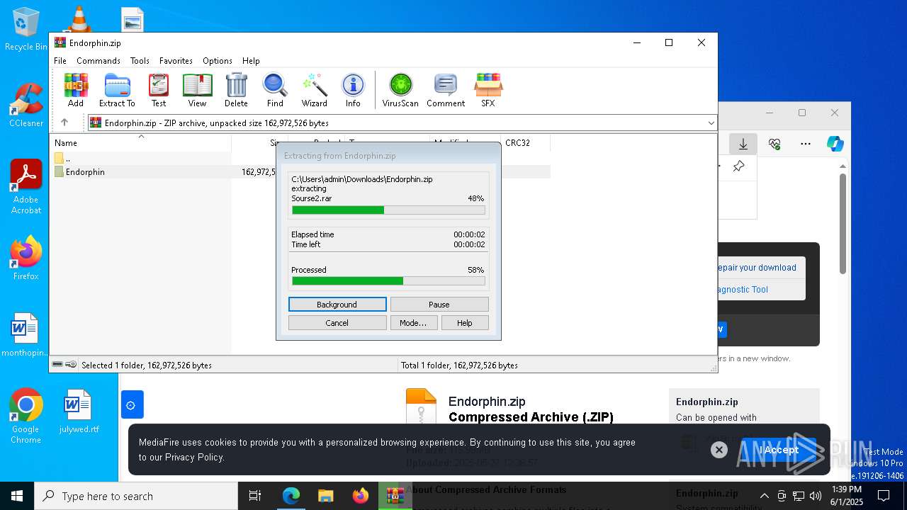907x510 pixels.
Task: Click the taskbar search box
Action: (x=136, y=496)
